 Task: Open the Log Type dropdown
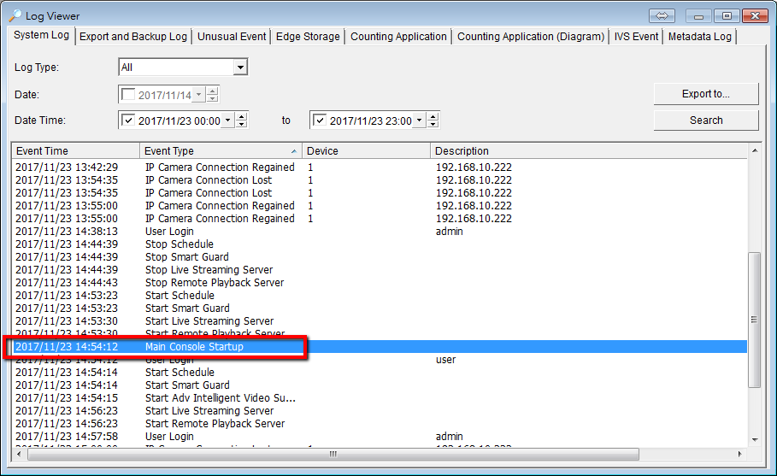click(x=240, y=68)
